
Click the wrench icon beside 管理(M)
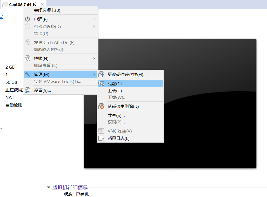point(27,74)
